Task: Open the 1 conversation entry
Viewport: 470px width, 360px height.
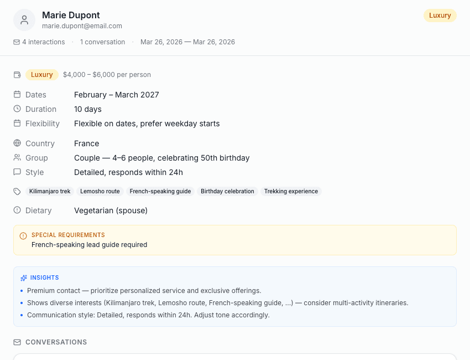Action: click(102, 42)
